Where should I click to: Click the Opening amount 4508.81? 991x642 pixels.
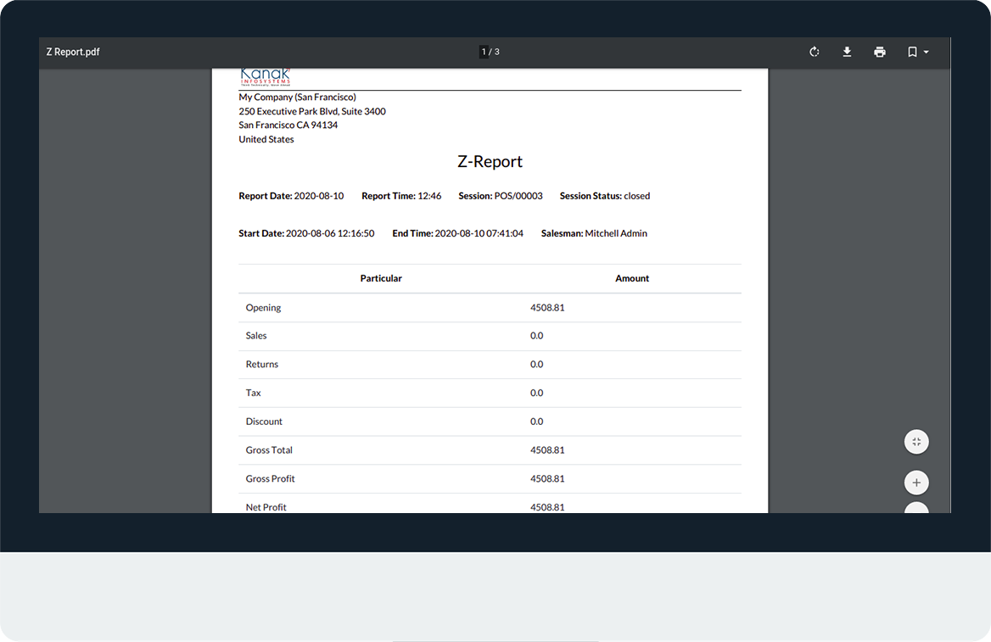point(547,308)
